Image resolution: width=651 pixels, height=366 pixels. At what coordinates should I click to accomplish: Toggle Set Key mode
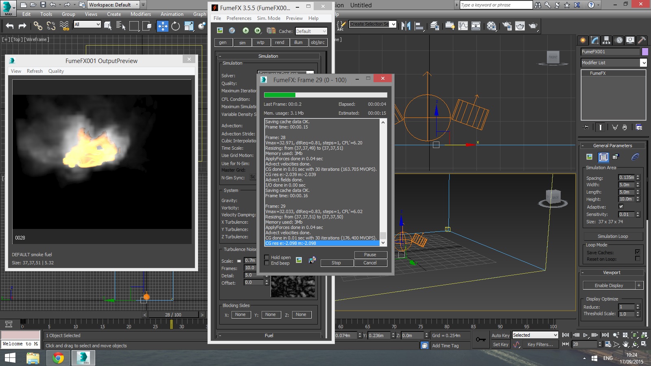pos(500,344)
